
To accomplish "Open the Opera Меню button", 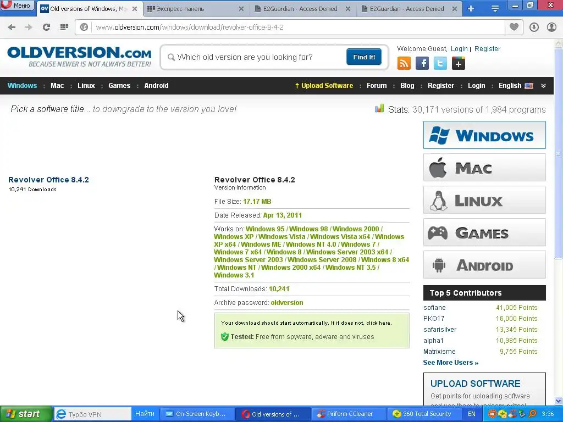I will click(x=17, y=5).
